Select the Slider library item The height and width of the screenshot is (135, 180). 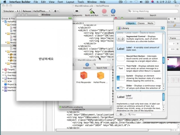point(139,87)
